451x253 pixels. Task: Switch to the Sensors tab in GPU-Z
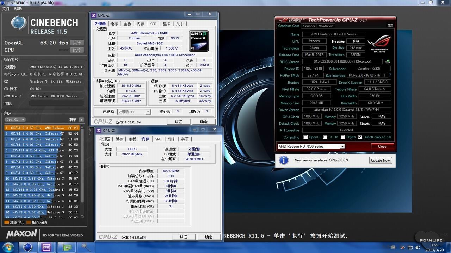(309, 26)
